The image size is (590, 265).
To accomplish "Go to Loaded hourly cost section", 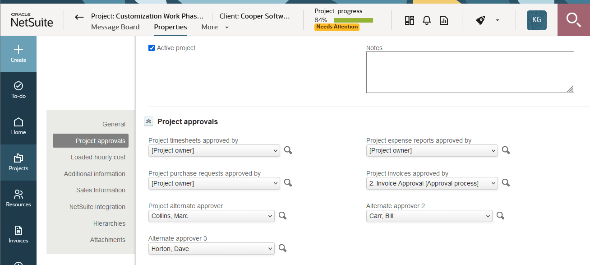I will coord(98,157).
